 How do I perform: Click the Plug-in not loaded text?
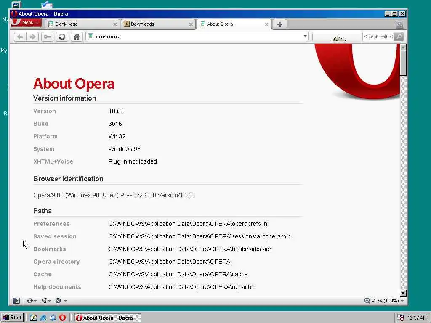(x=133, y=162)
